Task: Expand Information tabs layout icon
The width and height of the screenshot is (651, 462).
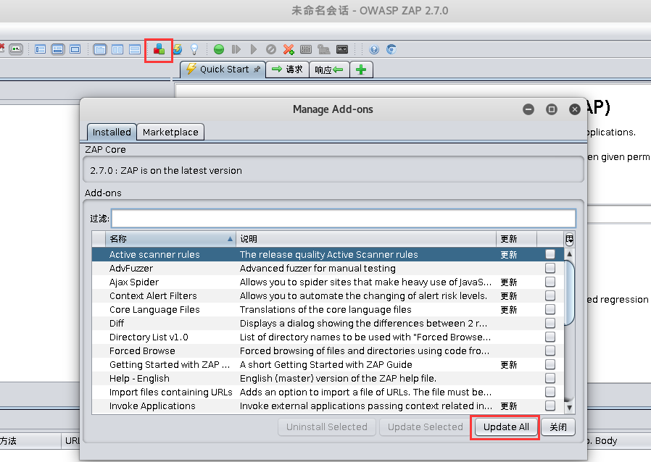Action: [58, 49]
